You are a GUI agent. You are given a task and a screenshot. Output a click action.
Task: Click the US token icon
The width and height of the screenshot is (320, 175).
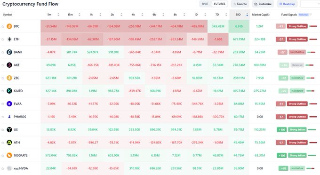point(9,129)
